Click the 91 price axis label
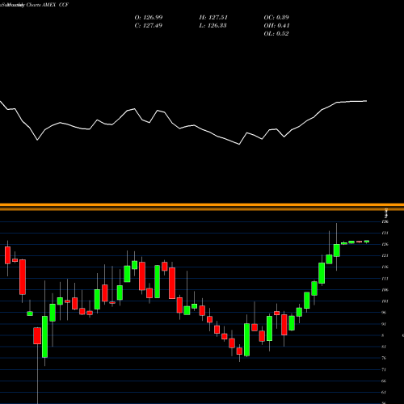 point(384,324)
